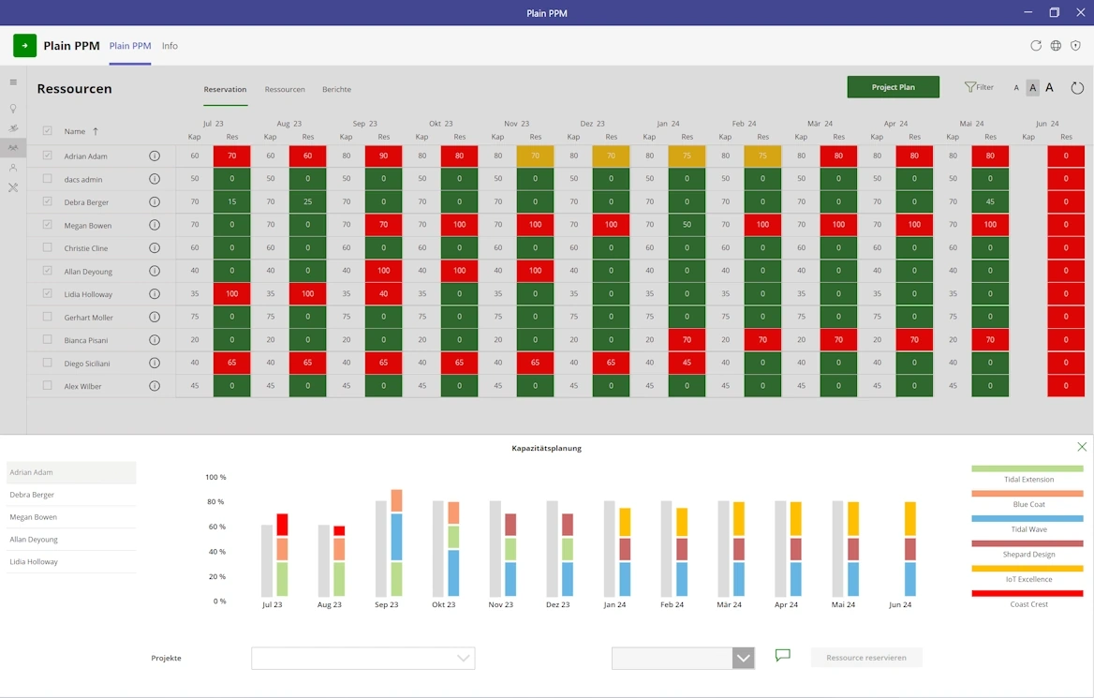Uncheck the Adrian Adam checkbox

coord(48,156)
